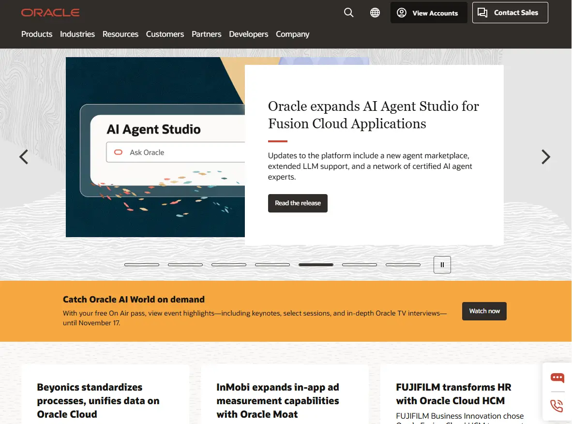
Task: Go to previous slide with left arrow
Action: (24, 157)
